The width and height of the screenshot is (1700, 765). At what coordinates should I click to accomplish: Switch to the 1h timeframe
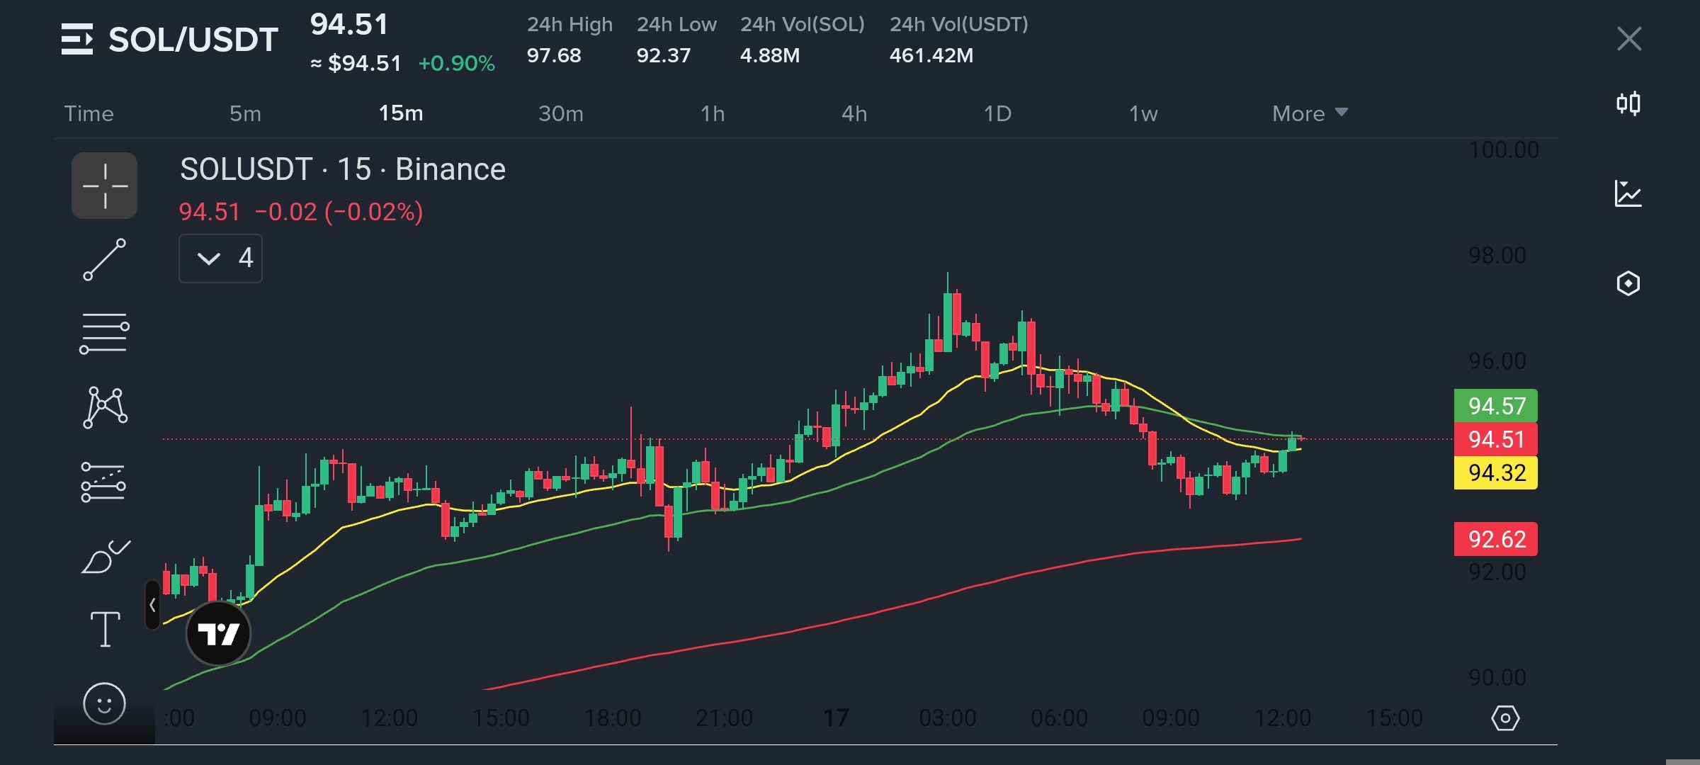[713, 113]
